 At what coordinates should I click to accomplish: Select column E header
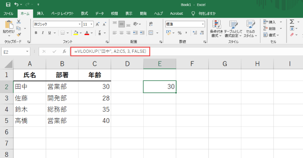[160, 64]
